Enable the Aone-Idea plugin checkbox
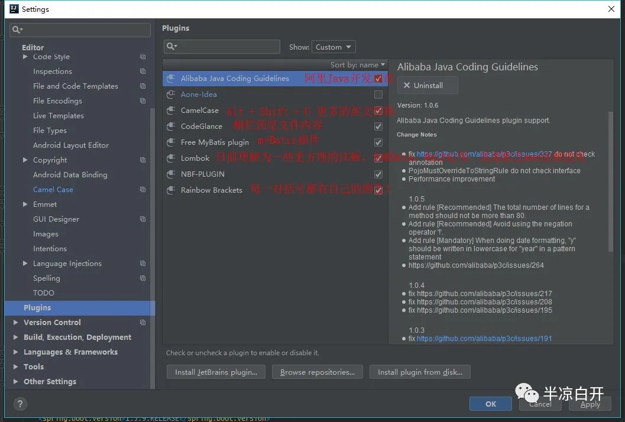This screenshot has width=625, height=422. click(378, 95)
